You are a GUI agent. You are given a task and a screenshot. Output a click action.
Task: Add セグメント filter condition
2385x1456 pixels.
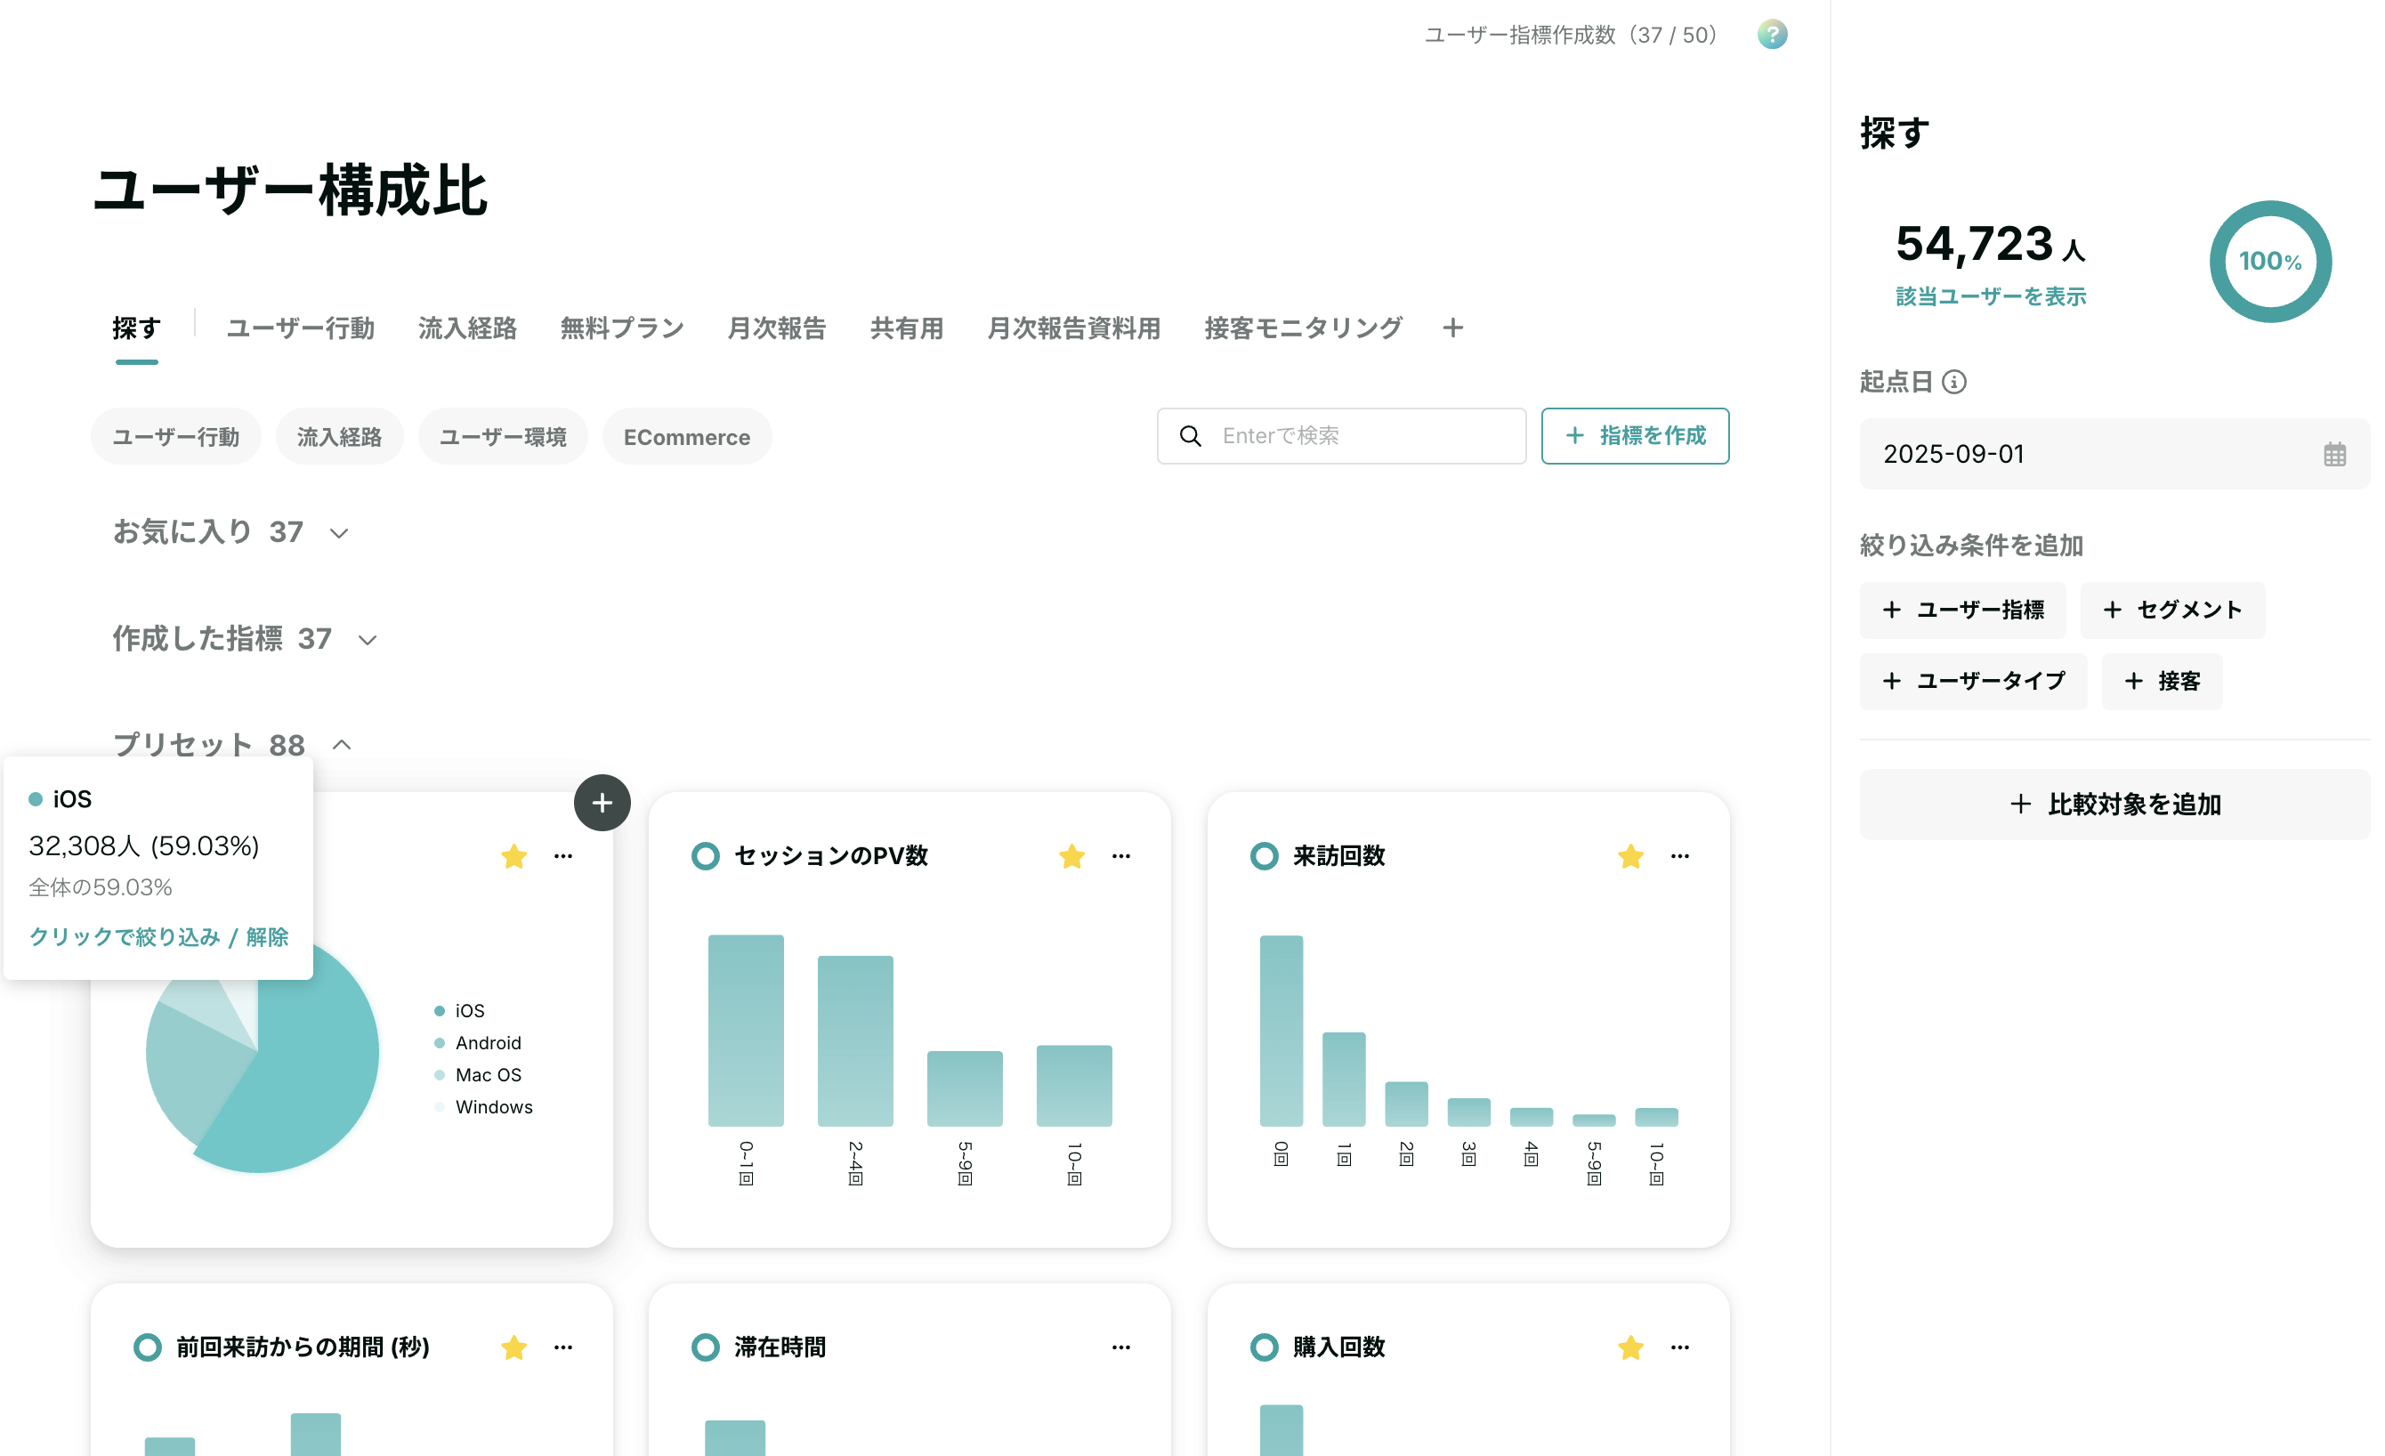pyautogui.click(x=2172, y=610)
